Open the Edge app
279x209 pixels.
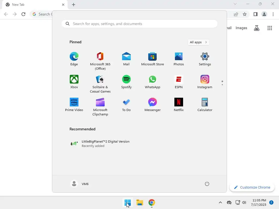point(74,59)
